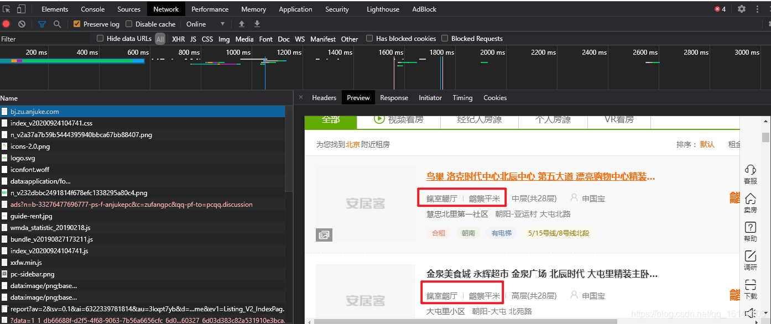This screenshot has height=324, width=771.
Task: Open the DevTools more options menu
Action: pos(757,9)
